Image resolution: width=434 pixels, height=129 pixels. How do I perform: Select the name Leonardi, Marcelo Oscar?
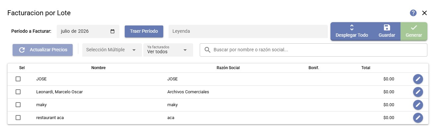pos(59,92)
